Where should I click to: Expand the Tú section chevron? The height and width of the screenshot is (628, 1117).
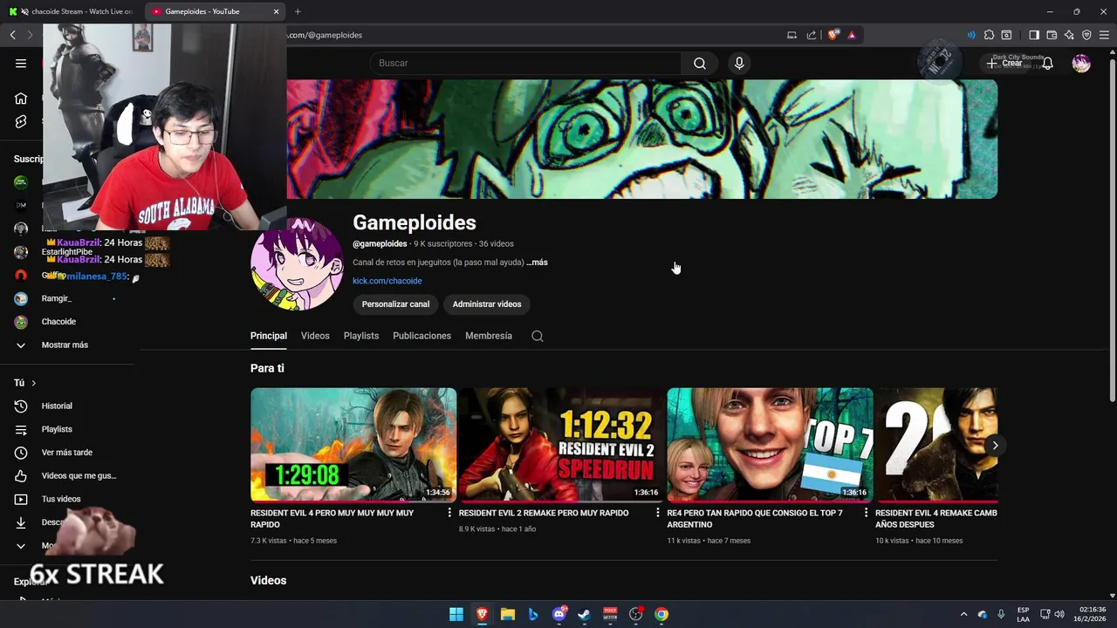coord(34,383)
